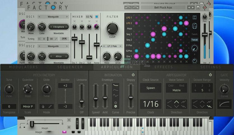The height and width of the screenshot is (135, 234).
Task: Open the 1/16 clock rate selector
Action: [x=151, y=104]
